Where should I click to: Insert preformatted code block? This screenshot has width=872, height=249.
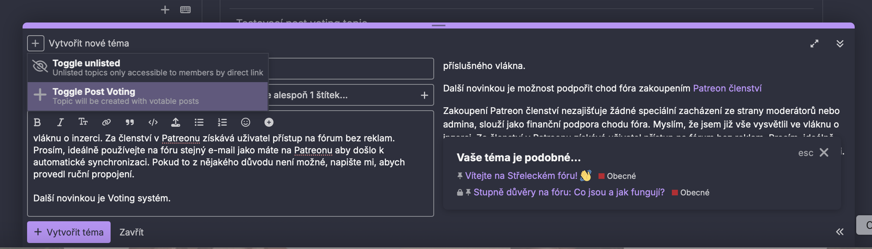[x=153, y=122]
